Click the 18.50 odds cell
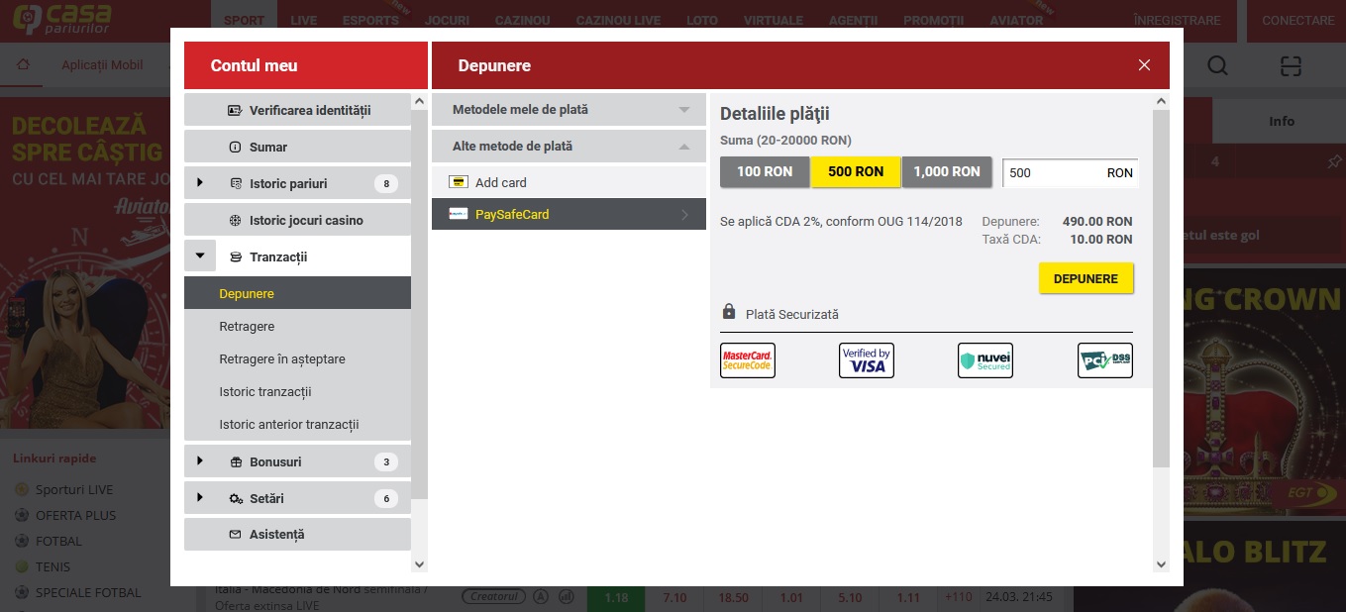 click(734, 598)
